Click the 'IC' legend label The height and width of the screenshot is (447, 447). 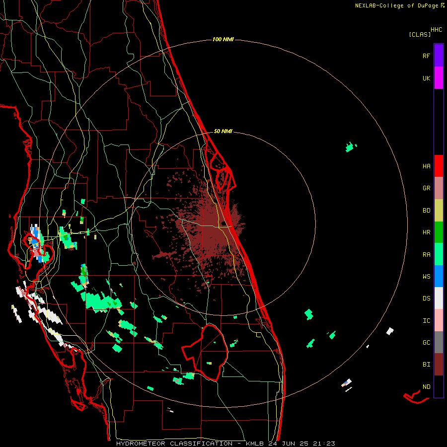426,321
